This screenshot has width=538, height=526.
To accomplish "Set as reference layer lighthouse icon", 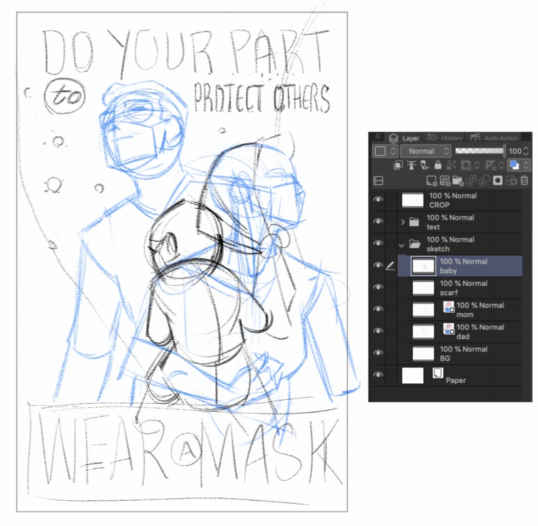I will click(x=411, y=165).
